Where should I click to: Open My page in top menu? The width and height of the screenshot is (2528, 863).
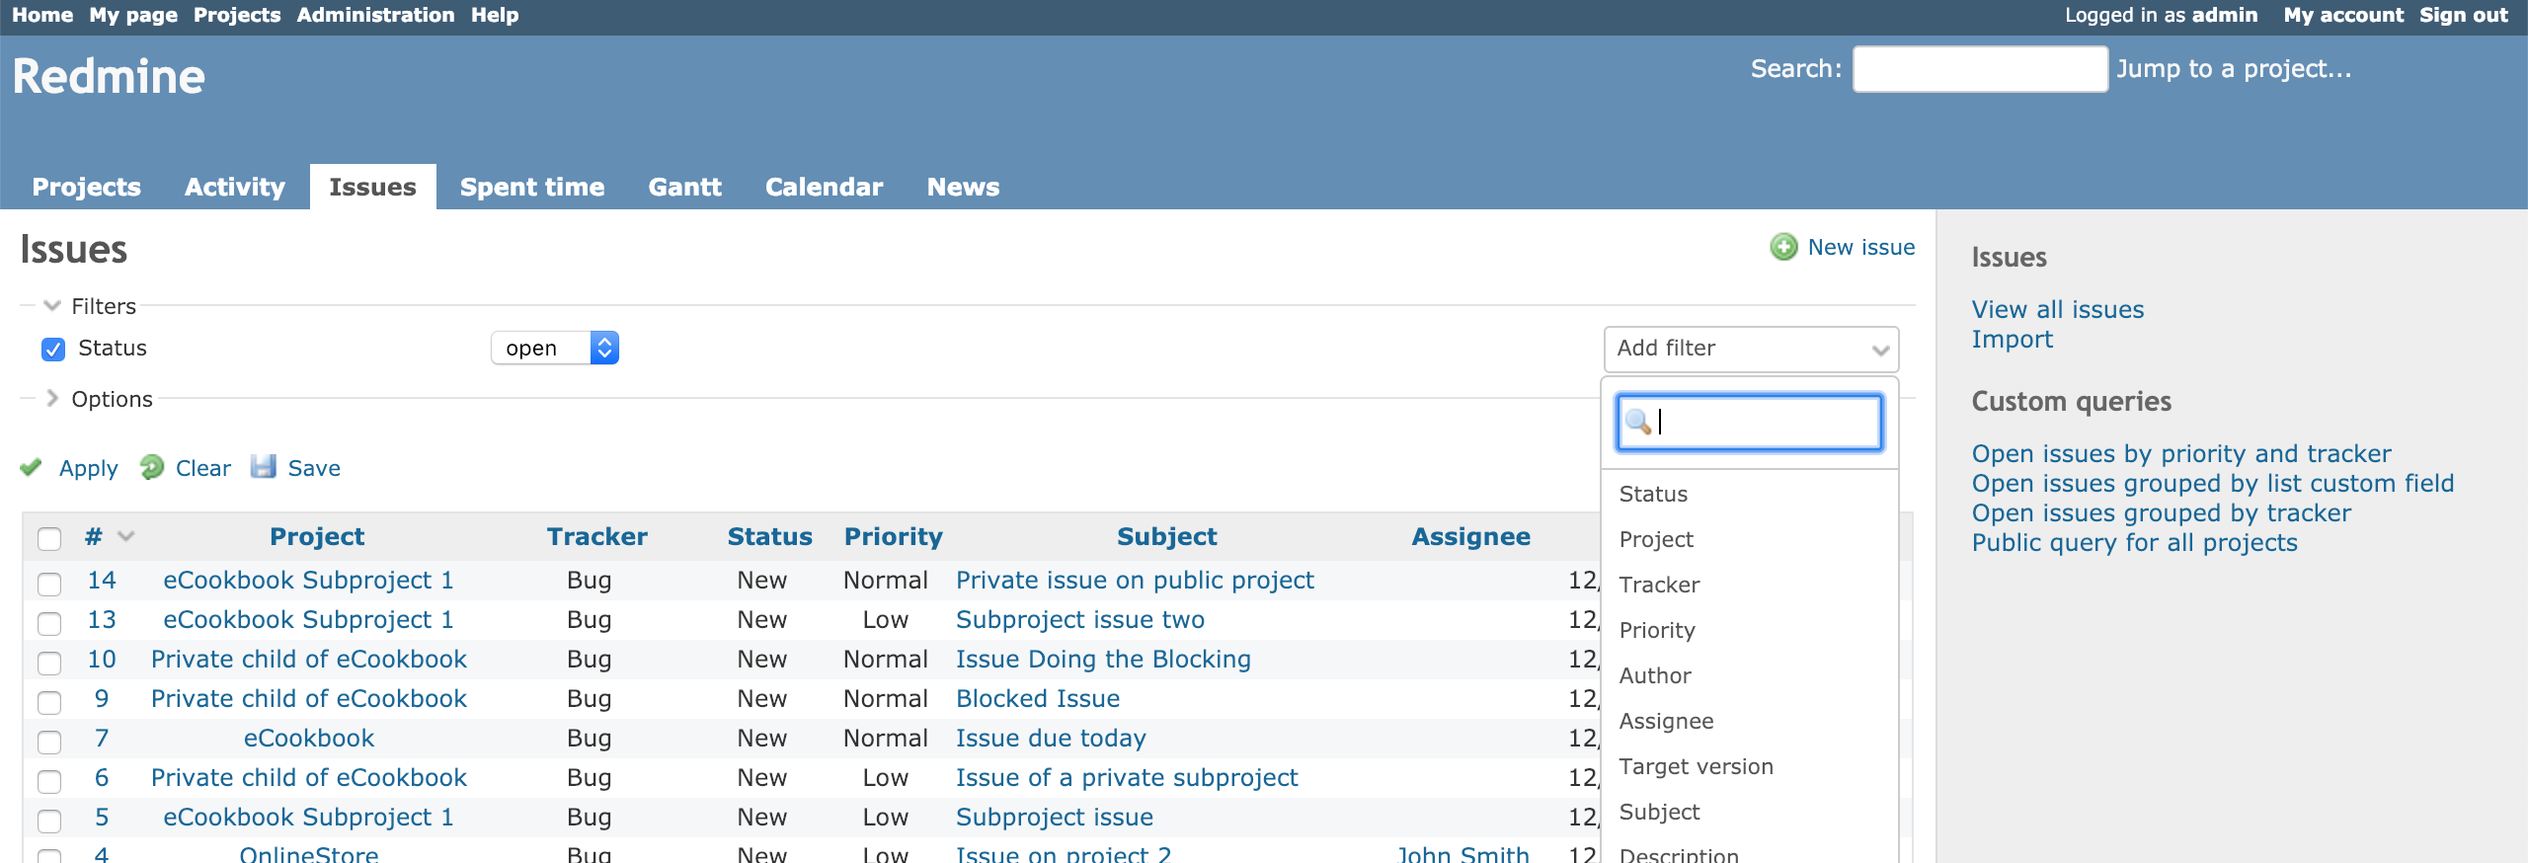(133, 15)
